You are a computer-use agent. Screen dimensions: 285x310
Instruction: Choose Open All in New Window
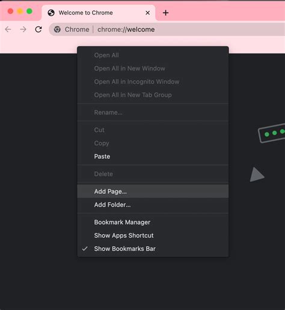(x=153, y=69)
